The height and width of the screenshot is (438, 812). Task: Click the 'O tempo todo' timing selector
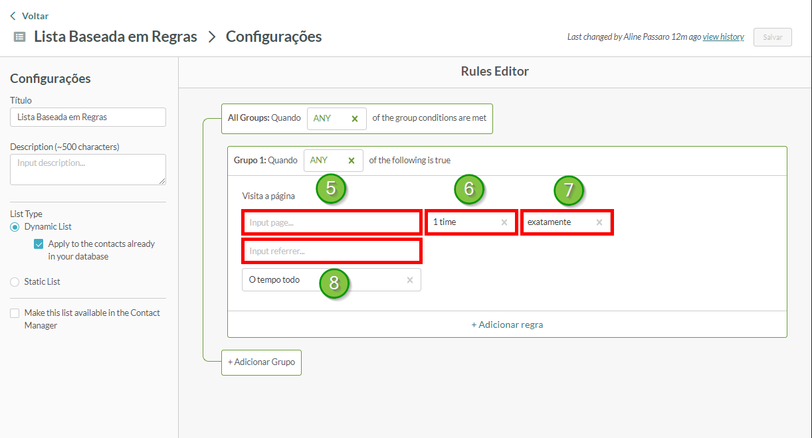(312, 279)
